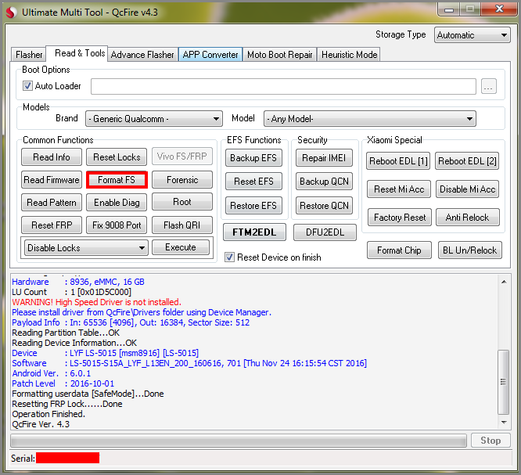
Task: Click the 'Reading Partition Table...OK' line
Action: tap(66, 333)
